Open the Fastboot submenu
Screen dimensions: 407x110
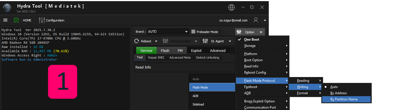point(263,87)
